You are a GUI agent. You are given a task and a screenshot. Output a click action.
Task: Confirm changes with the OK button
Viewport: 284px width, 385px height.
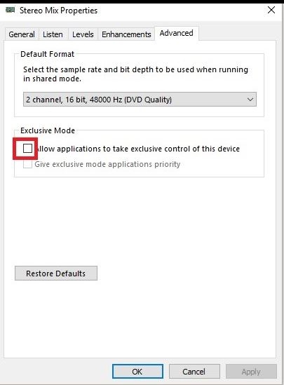pos(137,371)
